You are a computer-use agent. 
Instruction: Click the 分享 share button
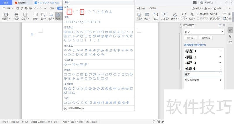click(x=217, y=8)
